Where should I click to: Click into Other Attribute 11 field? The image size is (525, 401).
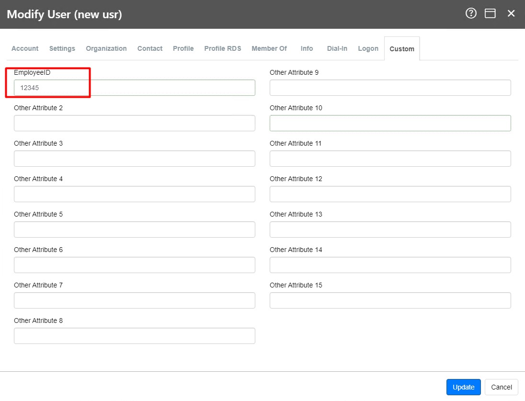[x=390, y=159]
